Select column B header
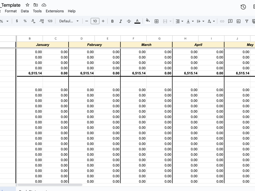The width and height of the screenshot is (255, 191). tap(30, 38)
